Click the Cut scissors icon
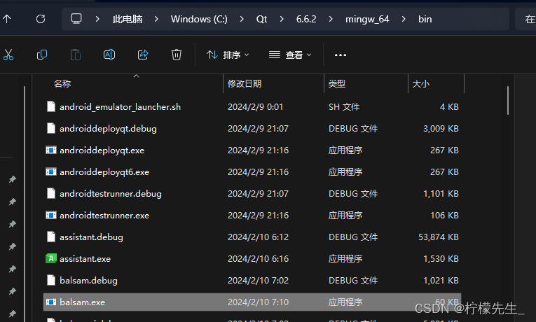Screen dimensions: 536x322 (x=8, y=55)
